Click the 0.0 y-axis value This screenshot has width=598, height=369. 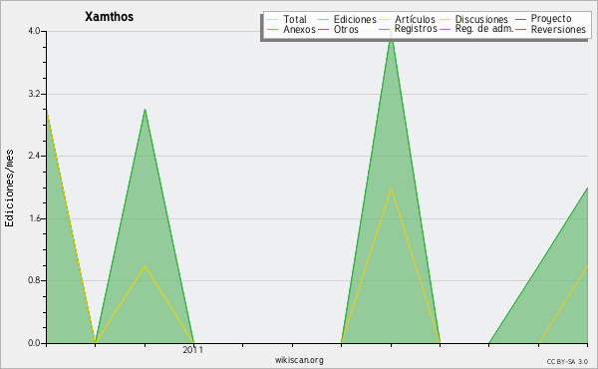point(34,343)
